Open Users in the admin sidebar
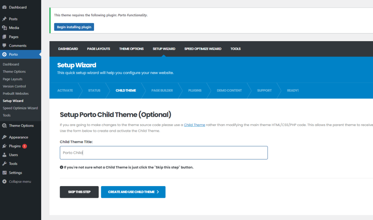 point(20,155)
